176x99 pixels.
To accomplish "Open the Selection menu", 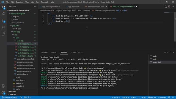I will (x=20, y=2).
